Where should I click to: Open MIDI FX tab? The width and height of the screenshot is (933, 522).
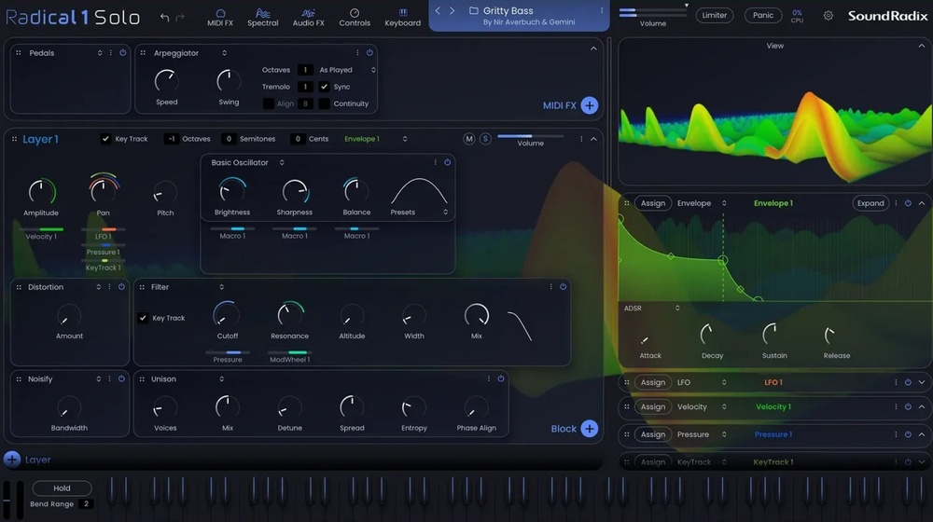point(220,17)
